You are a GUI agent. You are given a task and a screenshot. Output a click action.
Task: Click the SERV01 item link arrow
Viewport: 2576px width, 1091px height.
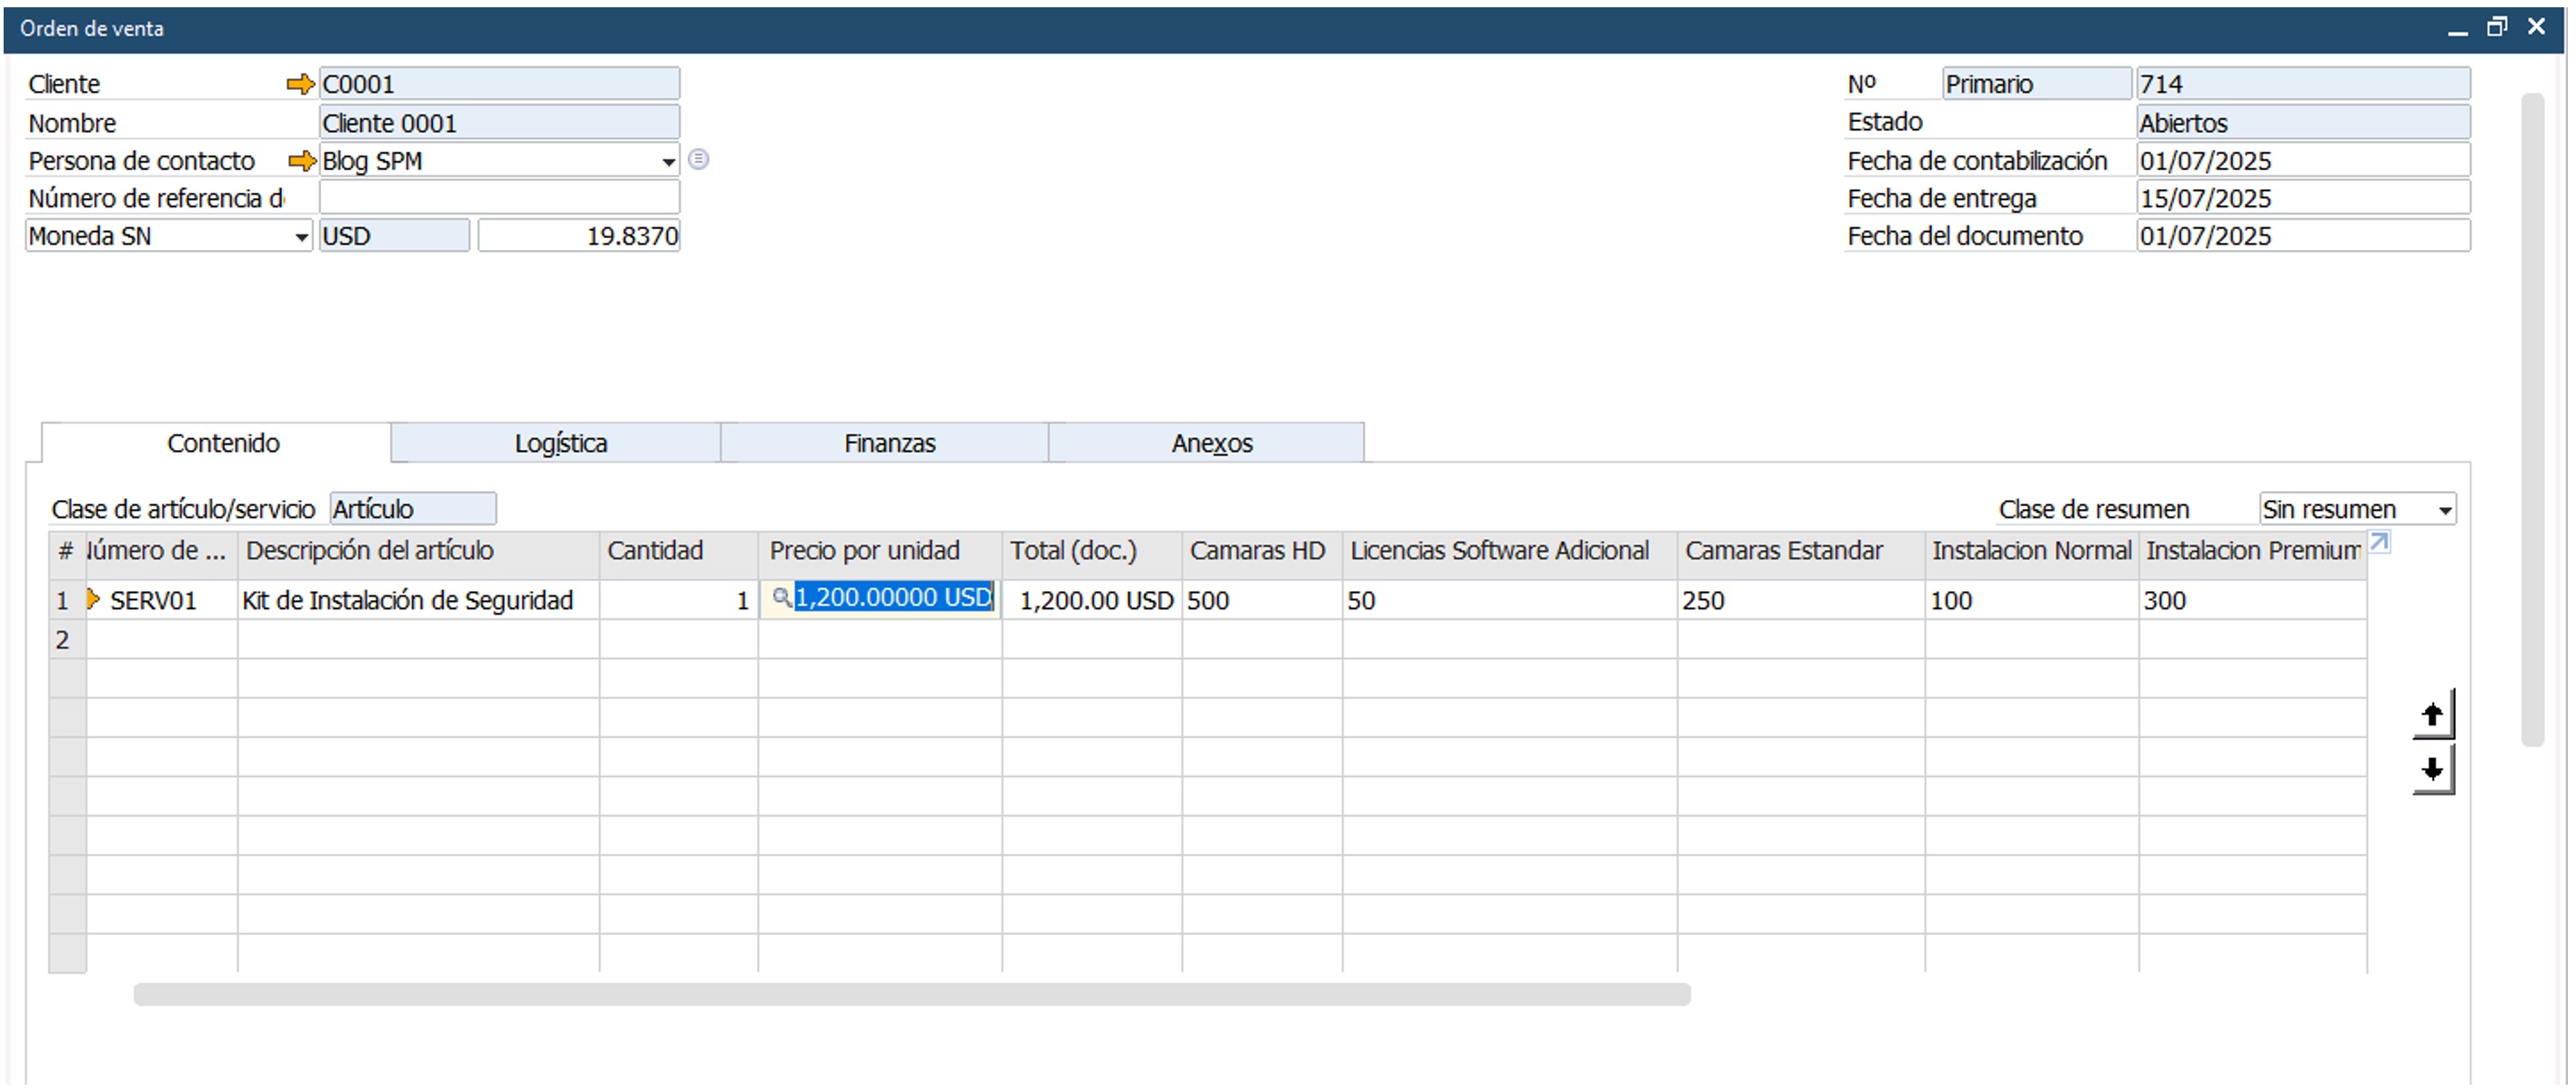(x=94, y=599)
